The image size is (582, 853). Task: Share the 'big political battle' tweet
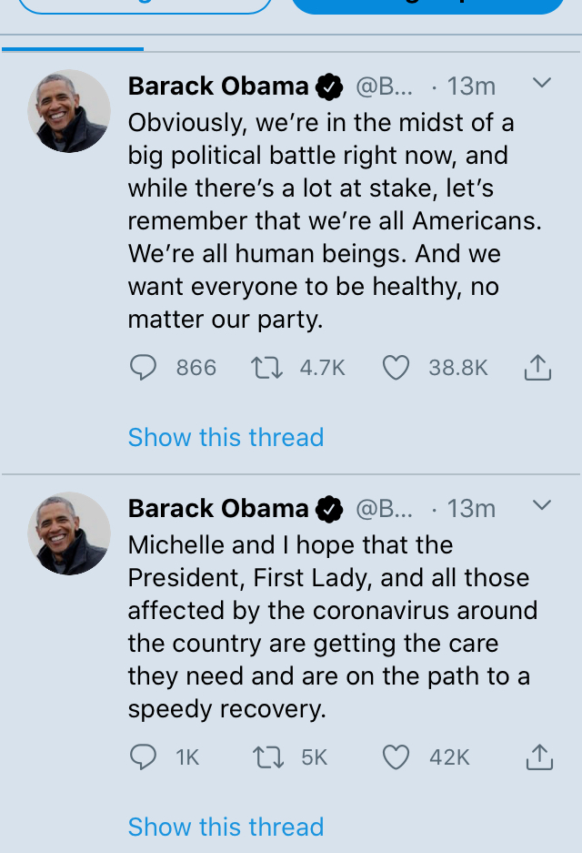tap(537, 367)
